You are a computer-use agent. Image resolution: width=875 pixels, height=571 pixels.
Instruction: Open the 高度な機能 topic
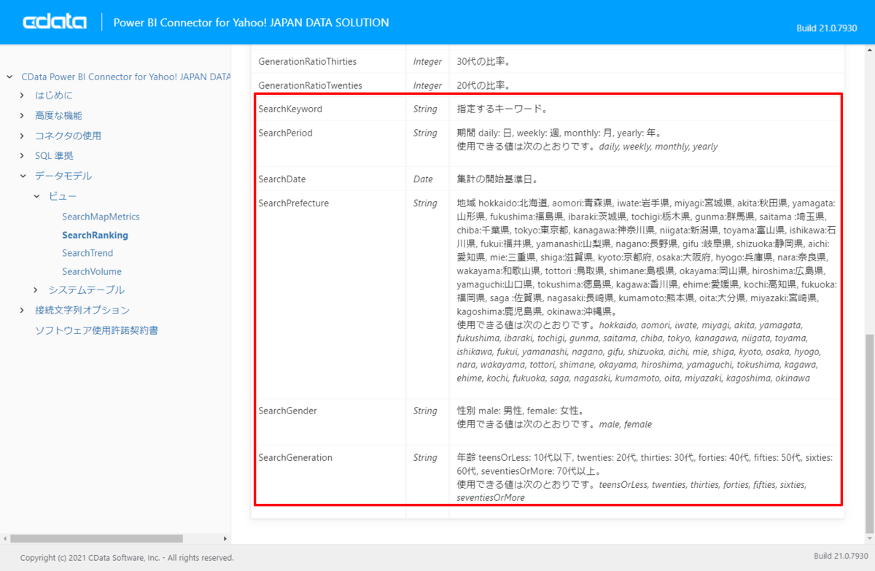pos(58,115)
